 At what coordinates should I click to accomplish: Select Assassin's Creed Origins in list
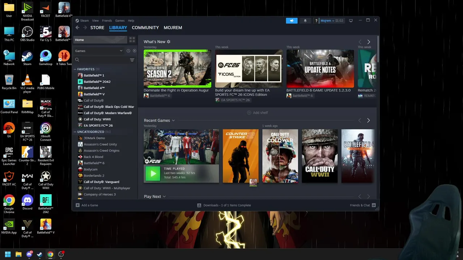(x=102, y=151)
